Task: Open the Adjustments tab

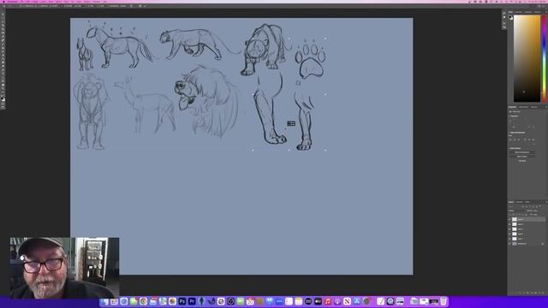Action: [523, 107]
